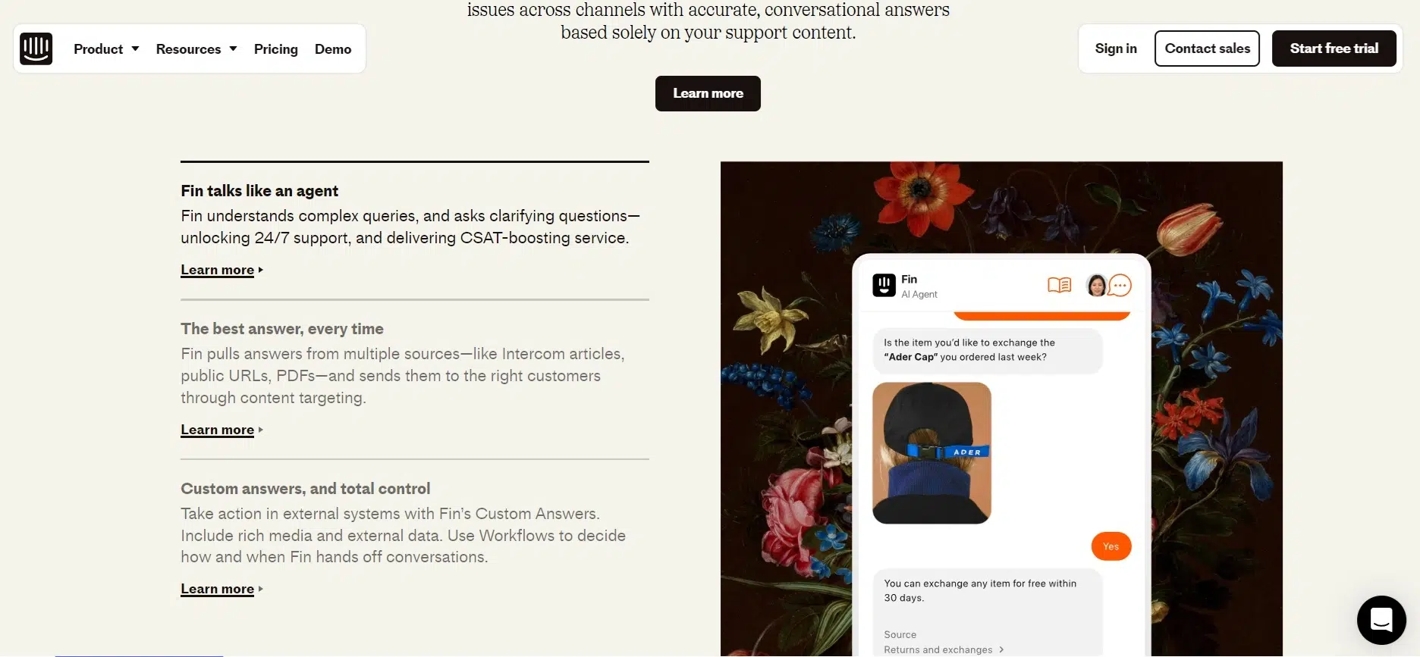Image resolution: width=1420 pixels, height=657 pixels.
Task: Click the arrow beside the first Learn more link
Action: [x=259, y=270]
